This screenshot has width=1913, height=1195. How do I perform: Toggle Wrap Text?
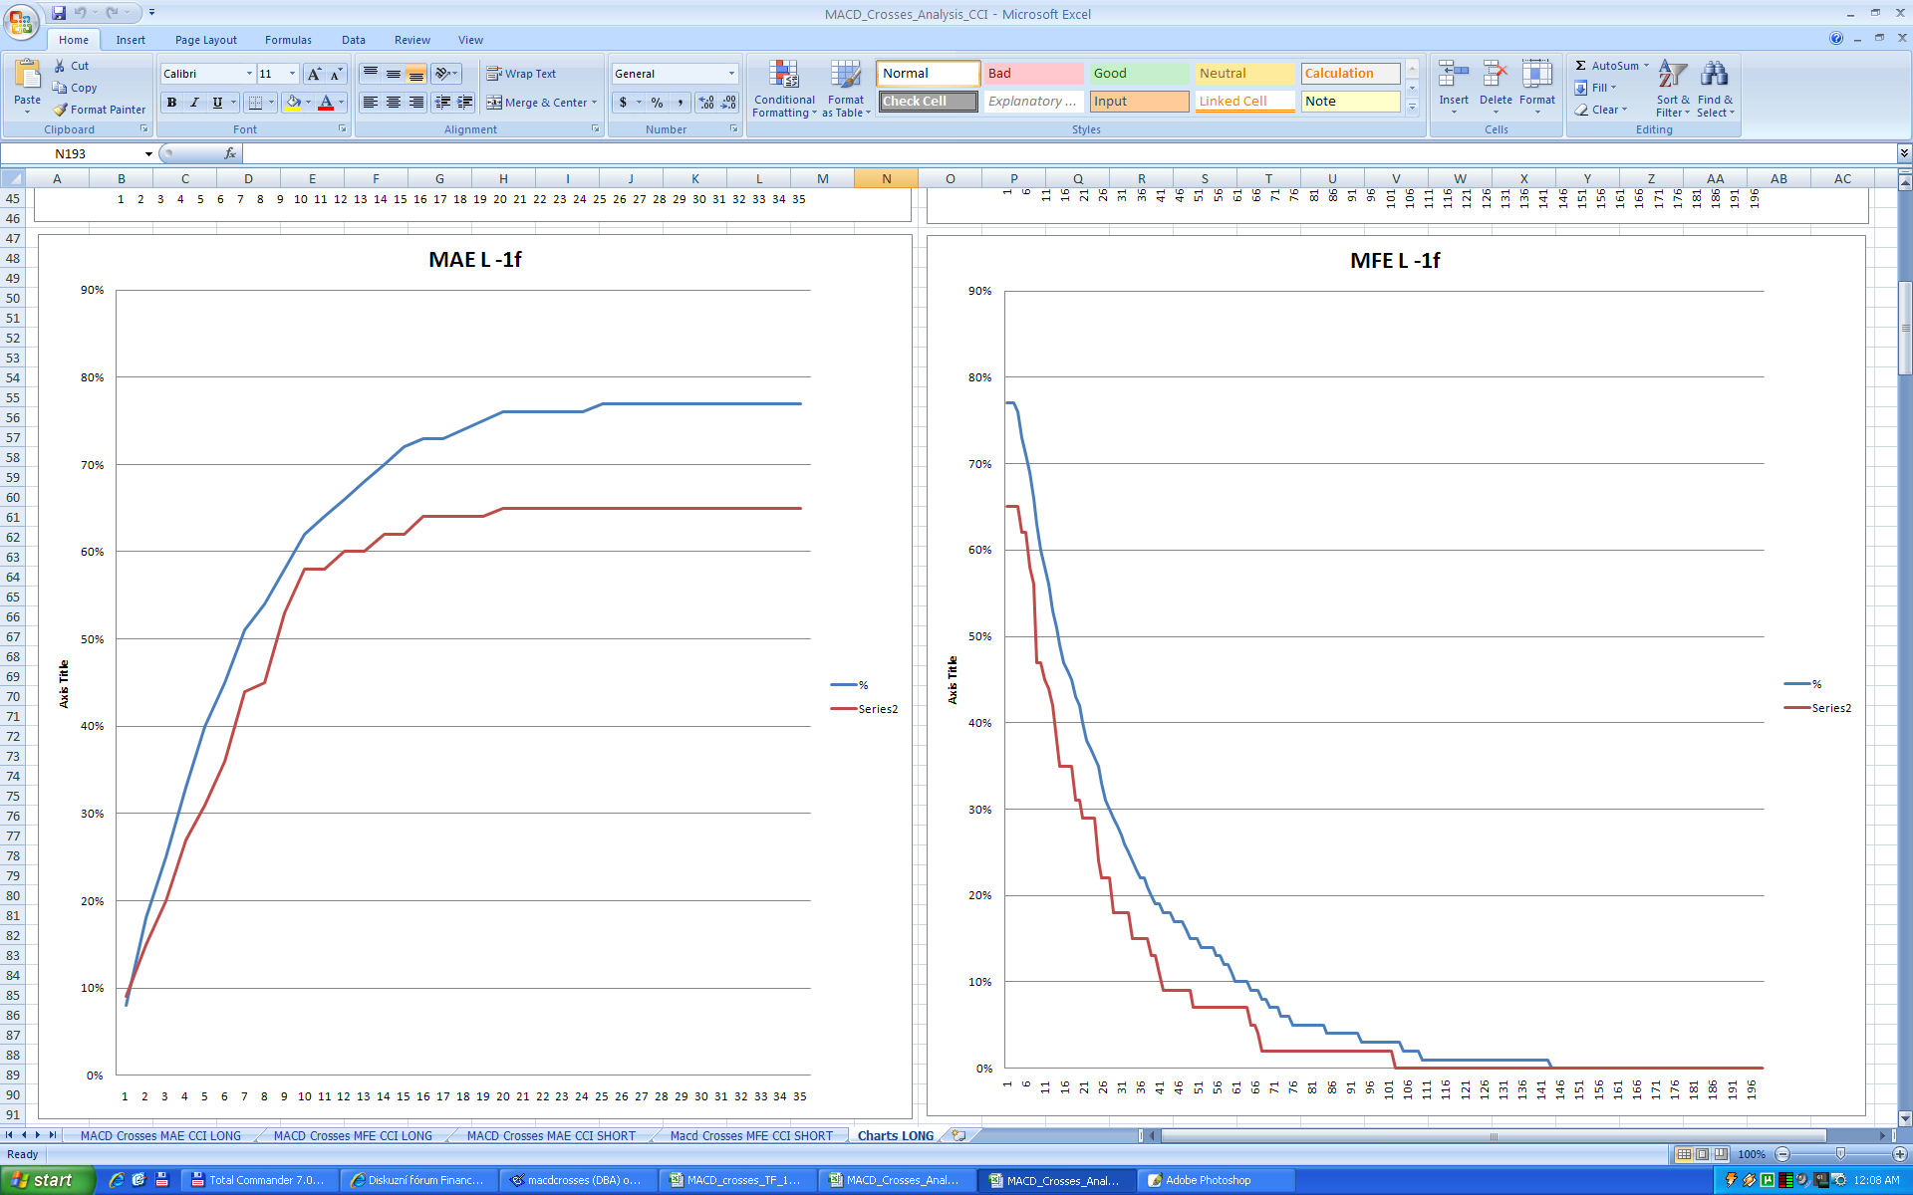[x=520, y=74]
